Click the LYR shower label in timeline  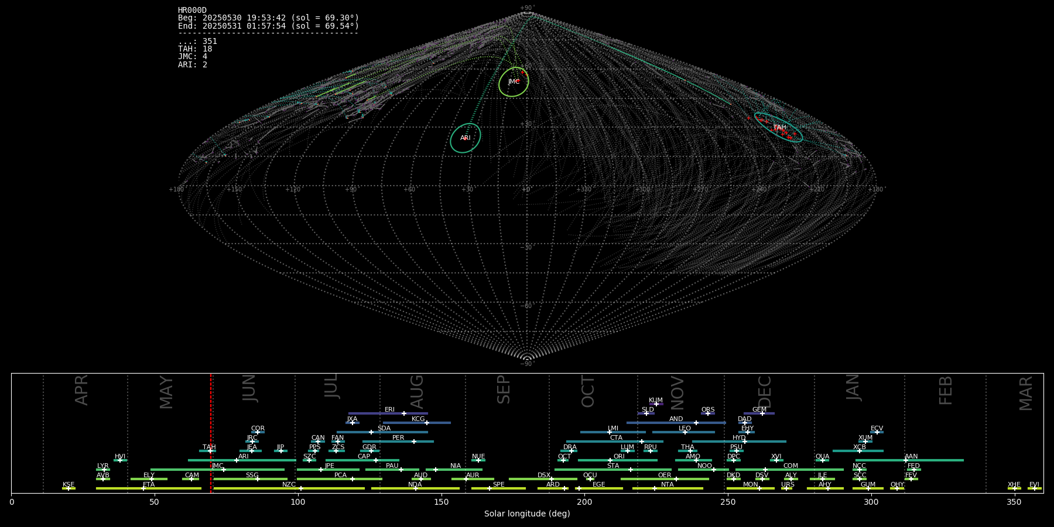[102, 466]
